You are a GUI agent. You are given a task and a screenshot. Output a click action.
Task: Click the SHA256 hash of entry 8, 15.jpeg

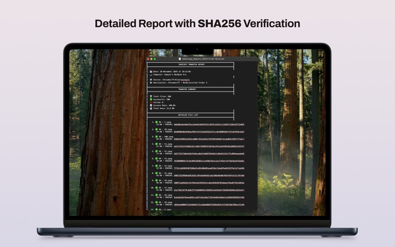tap(209, 176)
